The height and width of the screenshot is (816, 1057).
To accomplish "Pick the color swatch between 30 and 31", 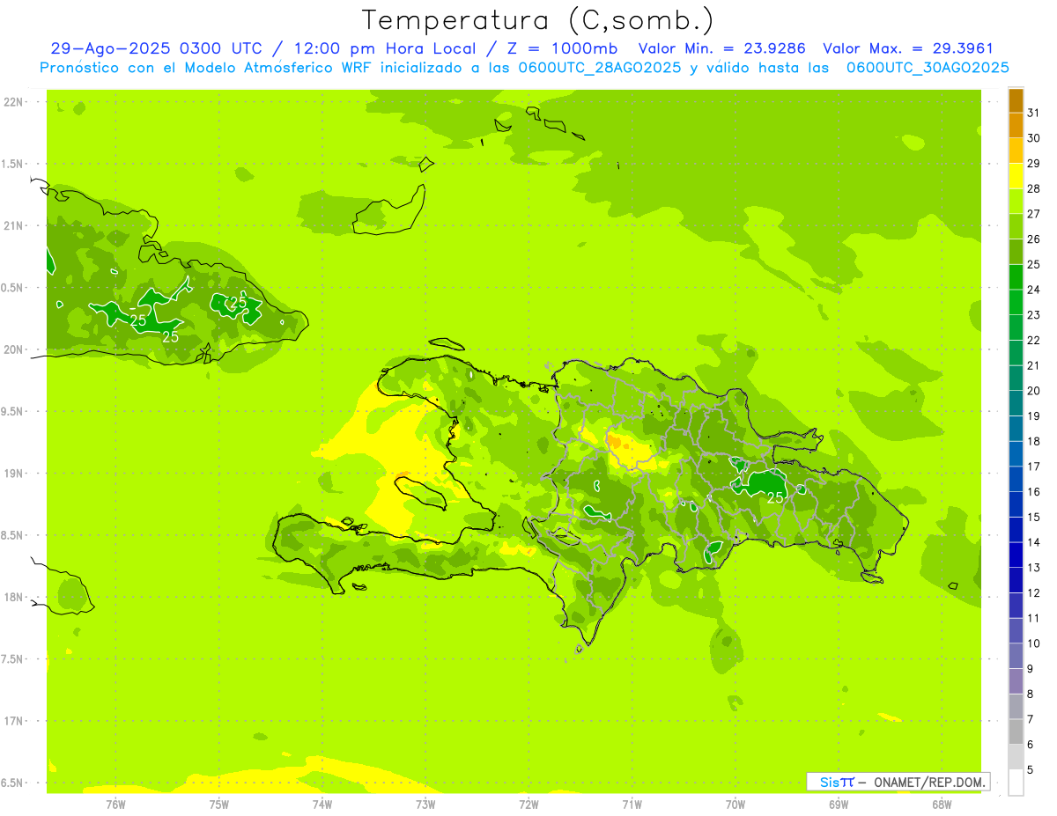I will (1016, 126).
